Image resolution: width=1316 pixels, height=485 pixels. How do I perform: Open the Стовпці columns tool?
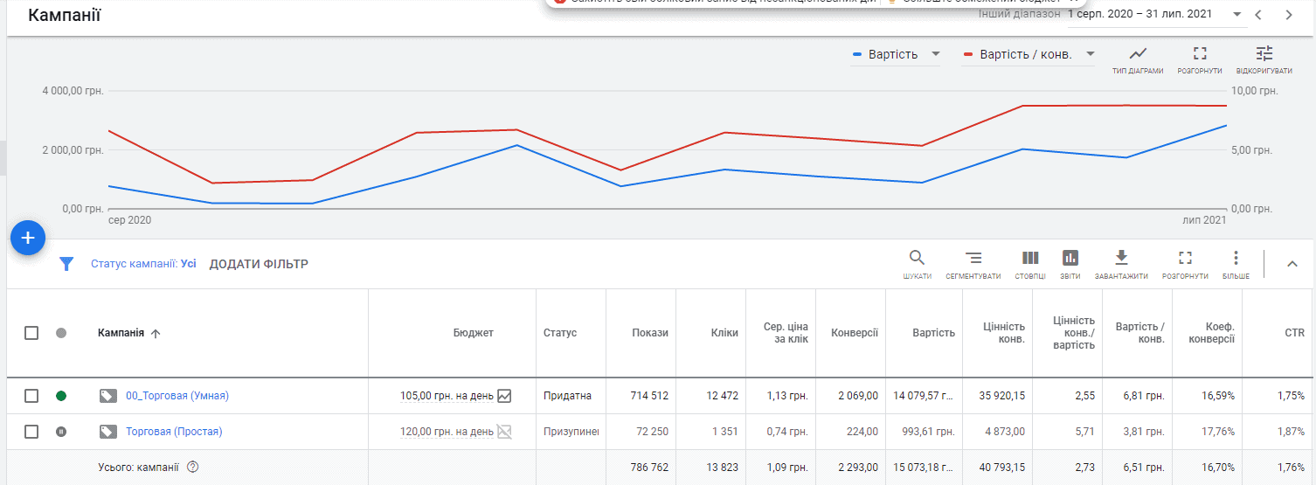1030,265
